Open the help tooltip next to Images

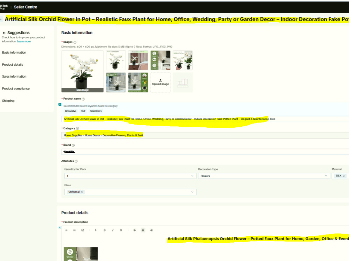click(x=75, y=42)
